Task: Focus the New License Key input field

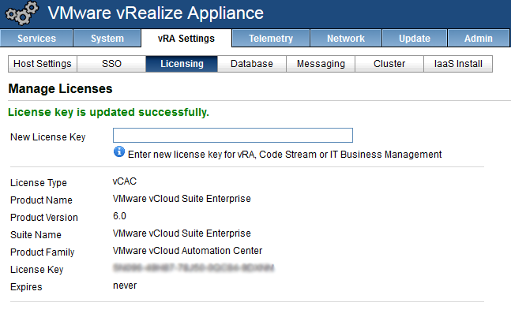Action: coord(233,136)
